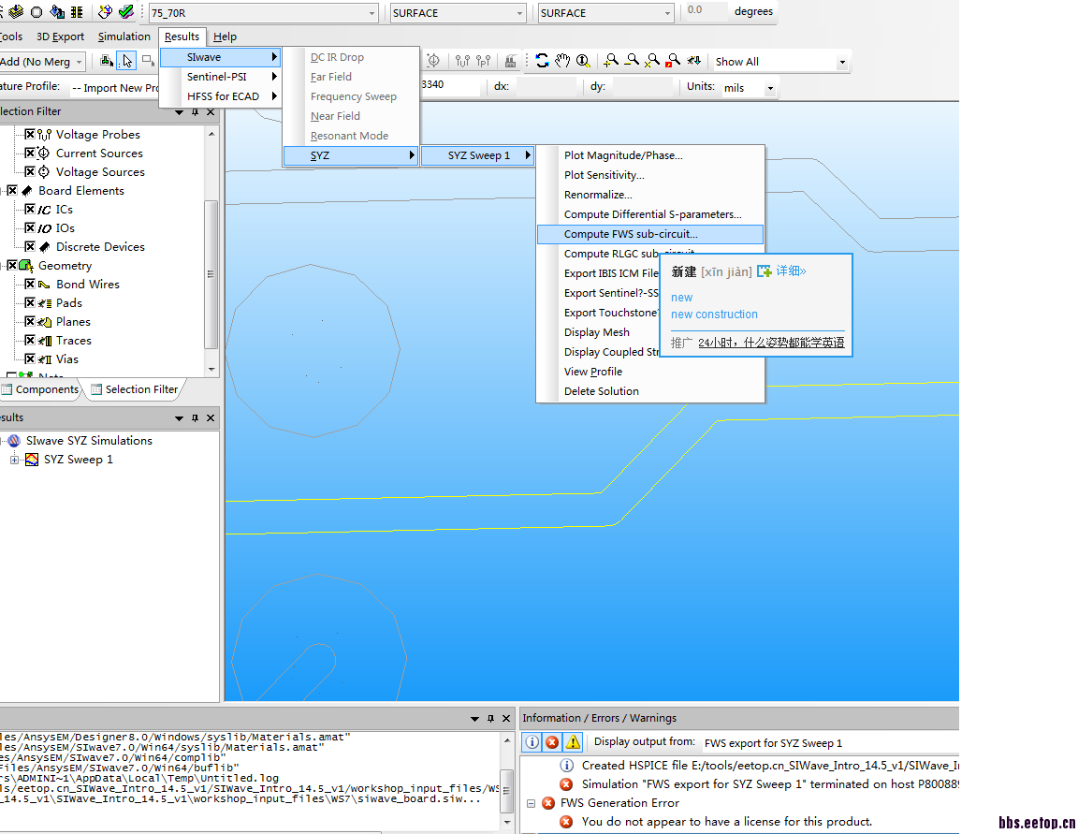Click the component/connector toolbar icon

click(510, 61)
